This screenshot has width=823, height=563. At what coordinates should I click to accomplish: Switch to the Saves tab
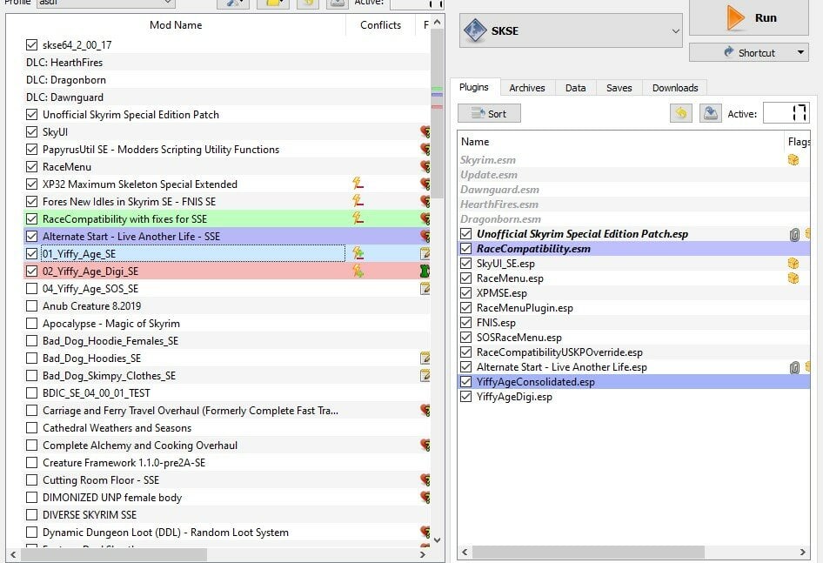pos(619,88)
